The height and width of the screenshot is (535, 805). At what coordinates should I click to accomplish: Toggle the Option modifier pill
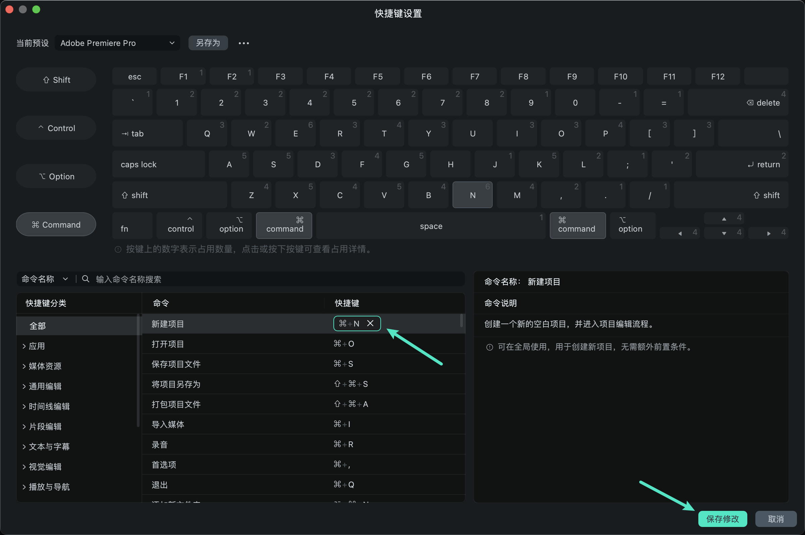(x=56, y=176)
